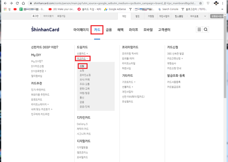Viewport: 228px width, 162px height.
Task: Open the 금융 main menu
Action: click(x=109, y=30)
